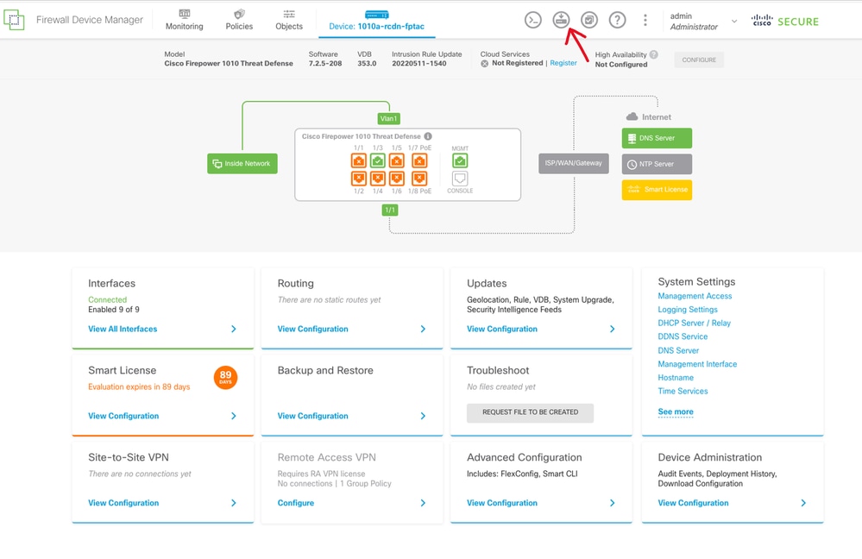Open Hostname settings link
This screenshot has width=862, height=559.
676,378
